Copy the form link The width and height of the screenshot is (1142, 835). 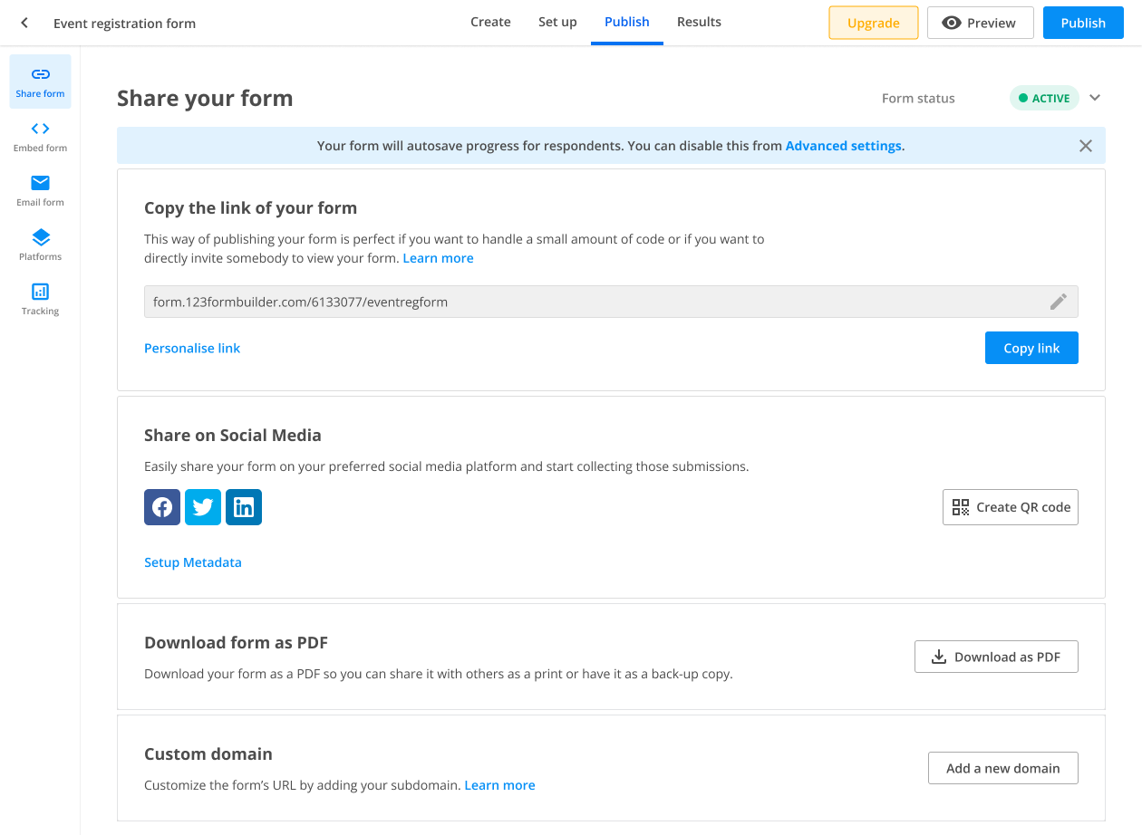point(1031,347)
